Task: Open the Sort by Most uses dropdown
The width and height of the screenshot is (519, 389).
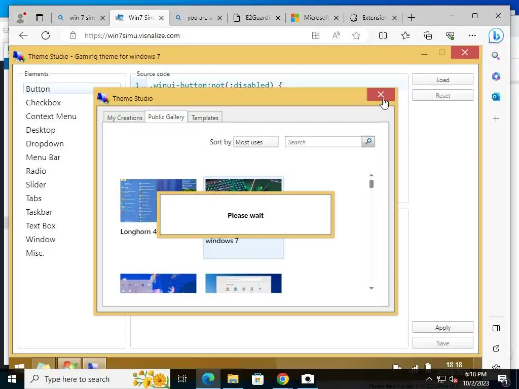Action: click(x=256, y=142)
